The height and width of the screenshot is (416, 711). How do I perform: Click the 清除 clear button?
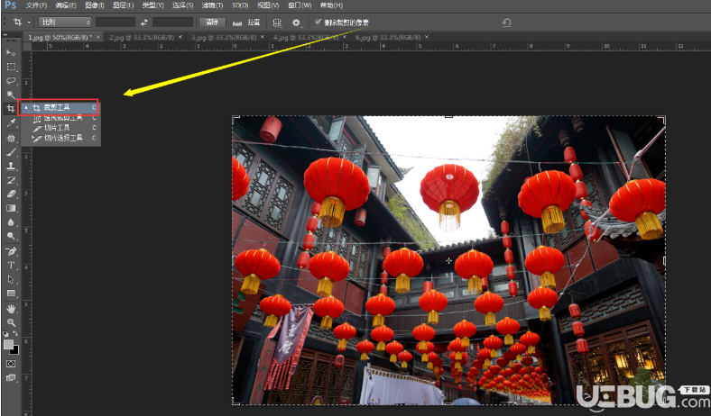click(212, 22)
